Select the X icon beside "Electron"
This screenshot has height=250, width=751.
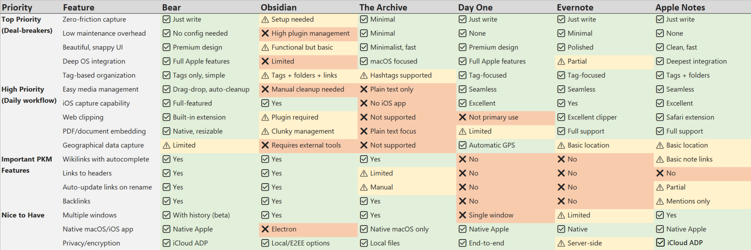(x=265, y=229)
